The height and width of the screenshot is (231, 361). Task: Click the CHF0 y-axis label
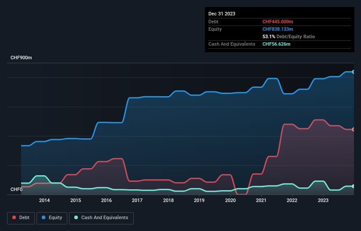coord(17,189)
